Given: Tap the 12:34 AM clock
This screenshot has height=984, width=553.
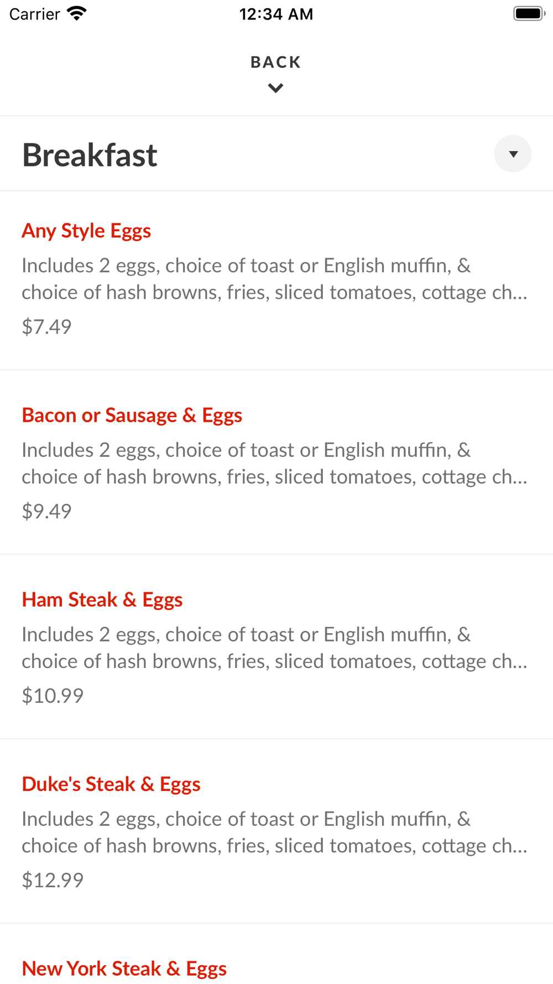Looking at the screenshot, I should 276,14.
